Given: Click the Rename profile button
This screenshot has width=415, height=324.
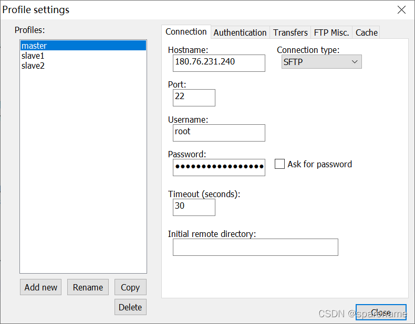Looking at the screenshot, I should click(x=88, y=287).
